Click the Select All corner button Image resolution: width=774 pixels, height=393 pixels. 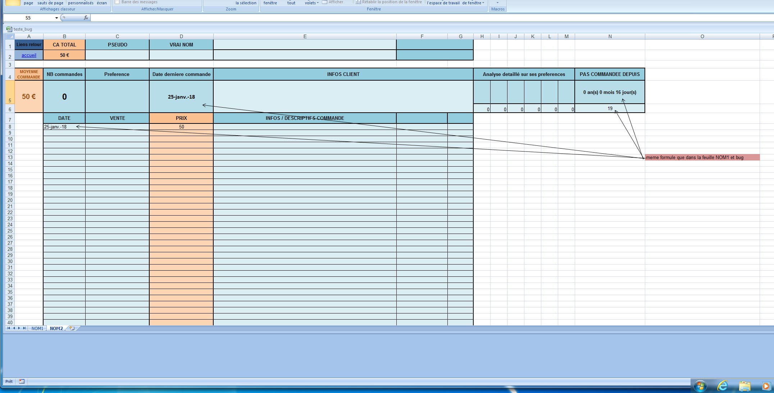click(10, 36)
